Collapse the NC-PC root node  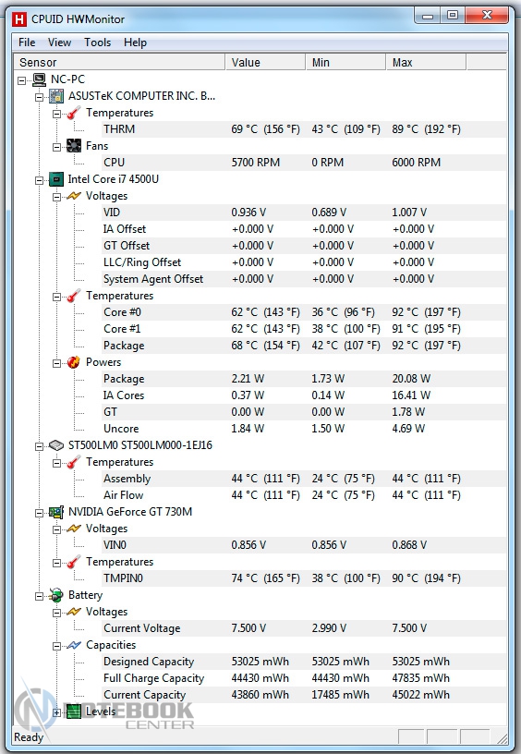21,80
